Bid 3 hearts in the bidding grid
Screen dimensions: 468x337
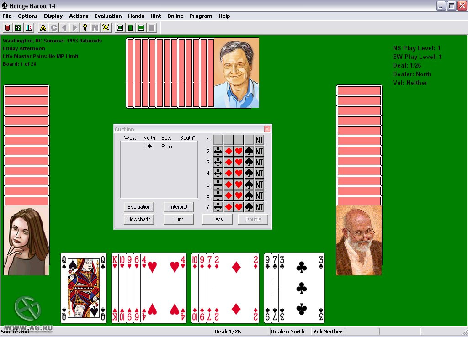click(x=239, y=162)
